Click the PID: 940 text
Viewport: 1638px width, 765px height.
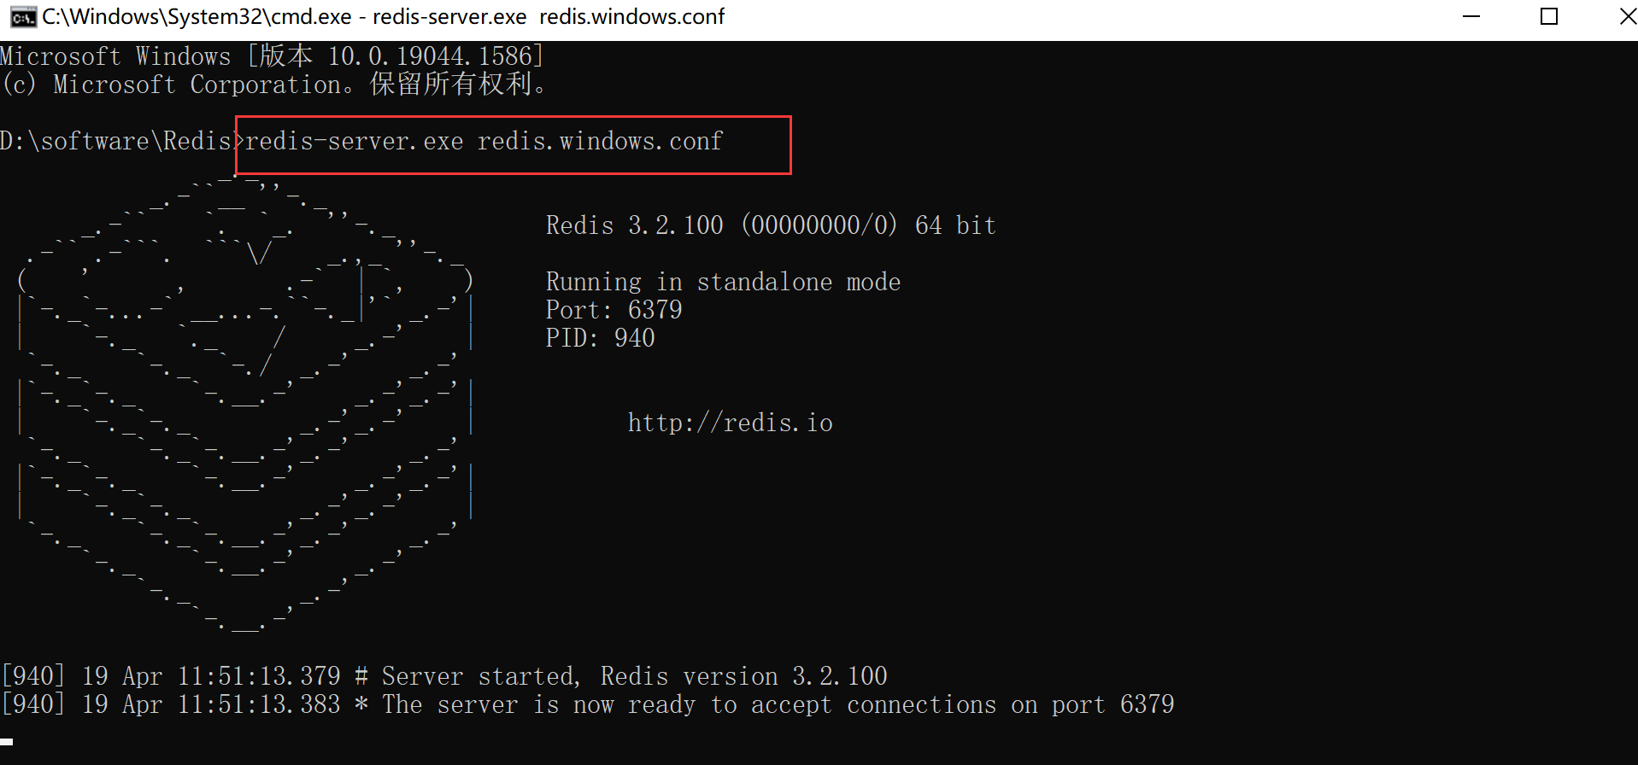click(x=599, y=337)
